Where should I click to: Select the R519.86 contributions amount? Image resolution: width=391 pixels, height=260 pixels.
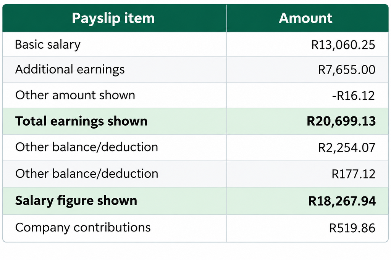(x=352, y=228)
